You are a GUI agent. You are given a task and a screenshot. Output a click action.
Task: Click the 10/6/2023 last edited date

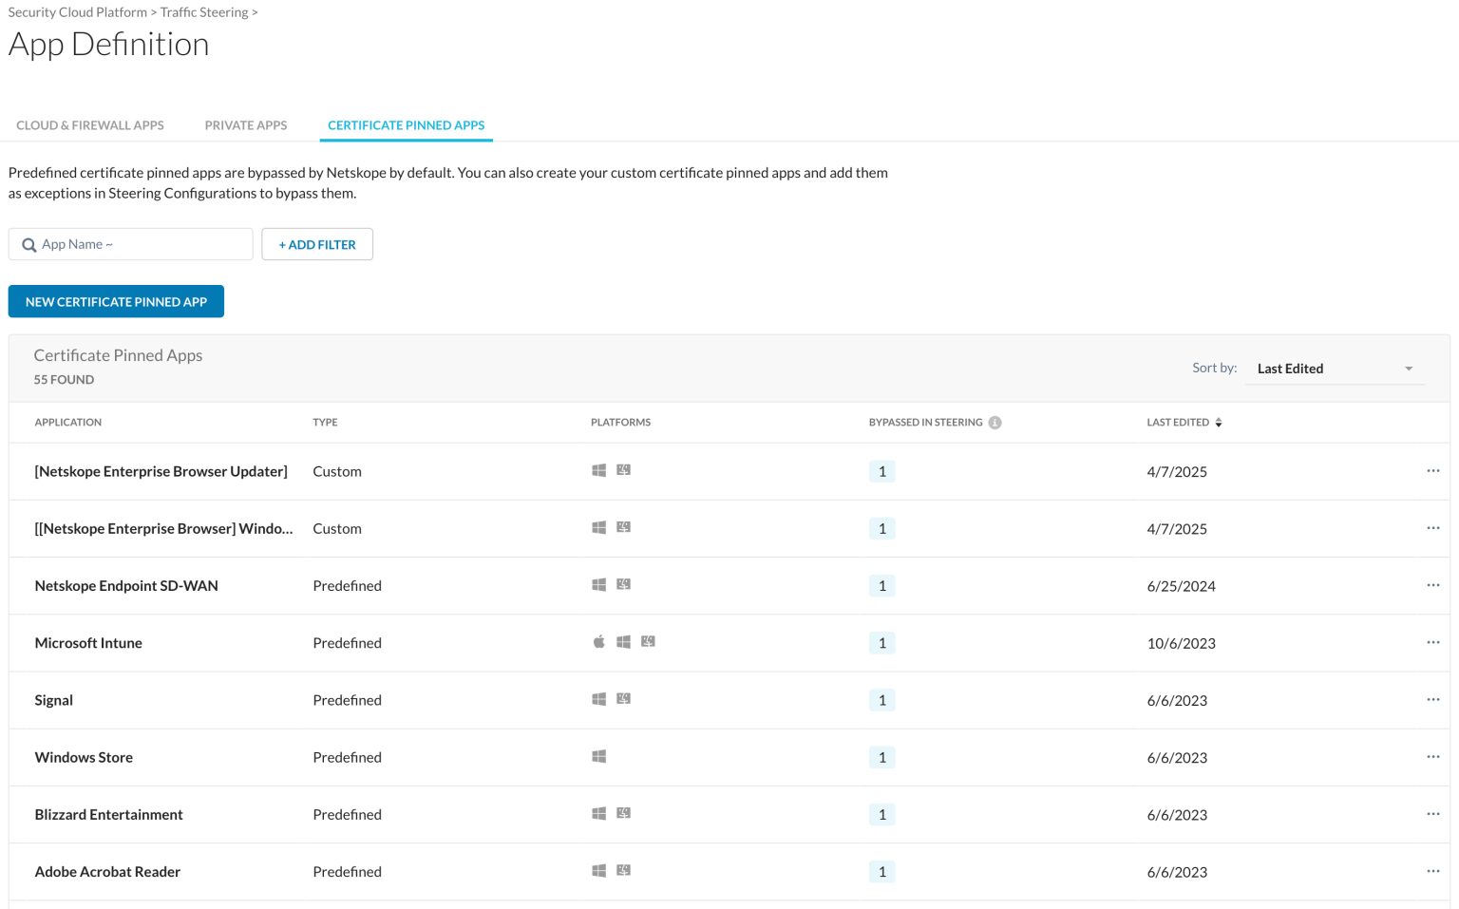click(x=1182, y=643)
